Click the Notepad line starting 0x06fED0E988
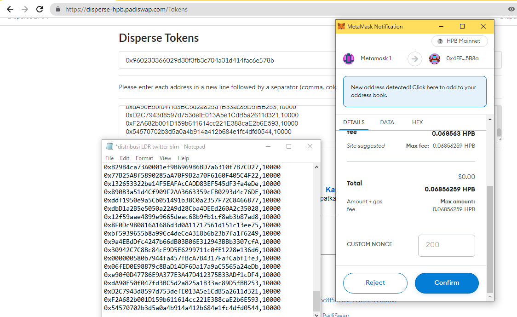The width and height of the screenshot is (517, 317). [192, 266]
